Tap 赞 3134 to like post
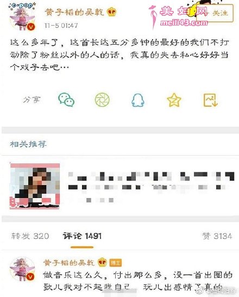 [217, 236]
